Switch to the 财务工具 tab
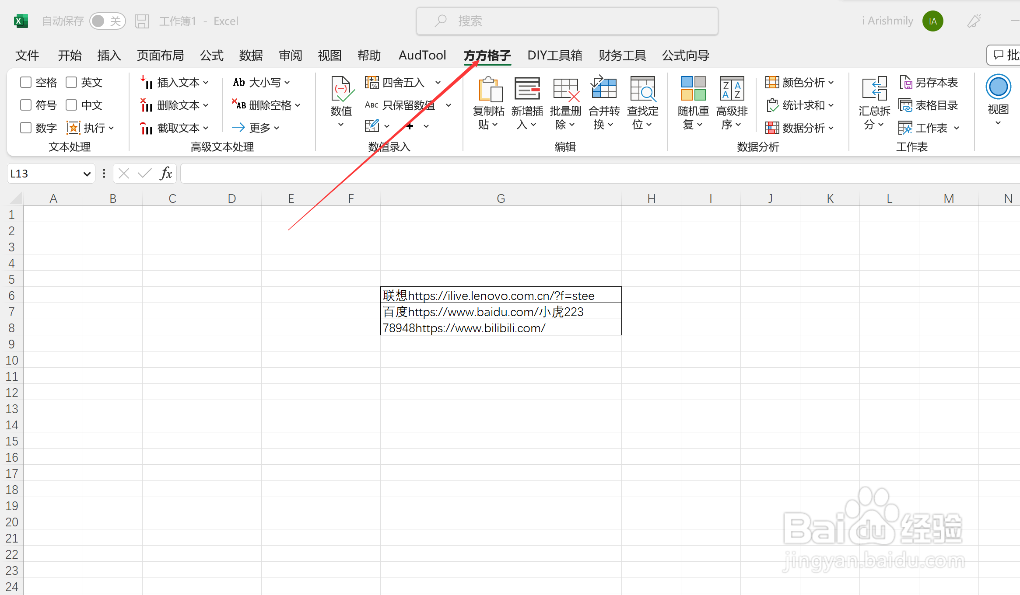The height and width of the screenshot is (595, 1020). [623, 56]
